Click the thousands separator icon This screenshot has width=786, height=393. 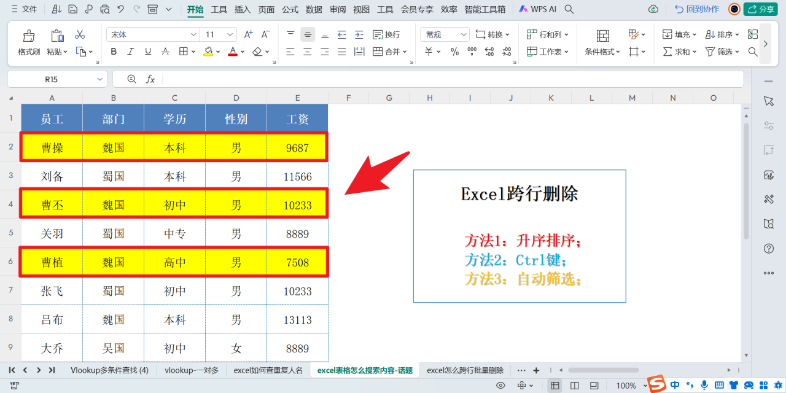pos(472,52)
